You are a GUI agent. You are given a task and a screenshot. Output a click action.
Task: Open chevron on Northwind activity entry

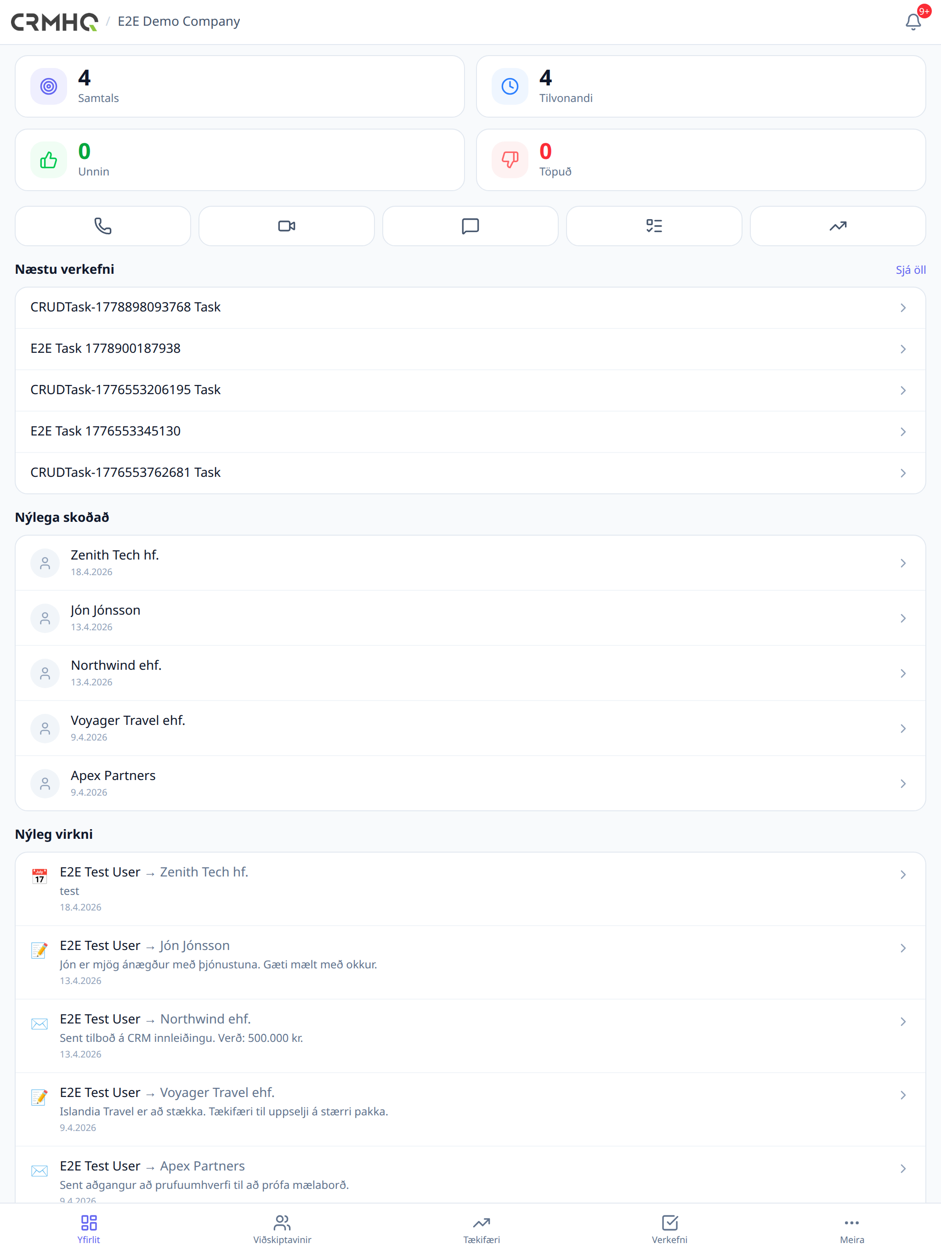coord(902,1021)
